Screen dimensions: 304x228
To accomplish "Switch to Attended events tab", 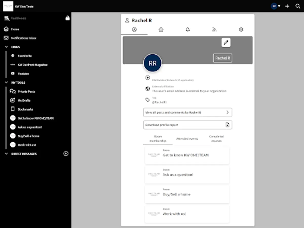I will point(187,139).
